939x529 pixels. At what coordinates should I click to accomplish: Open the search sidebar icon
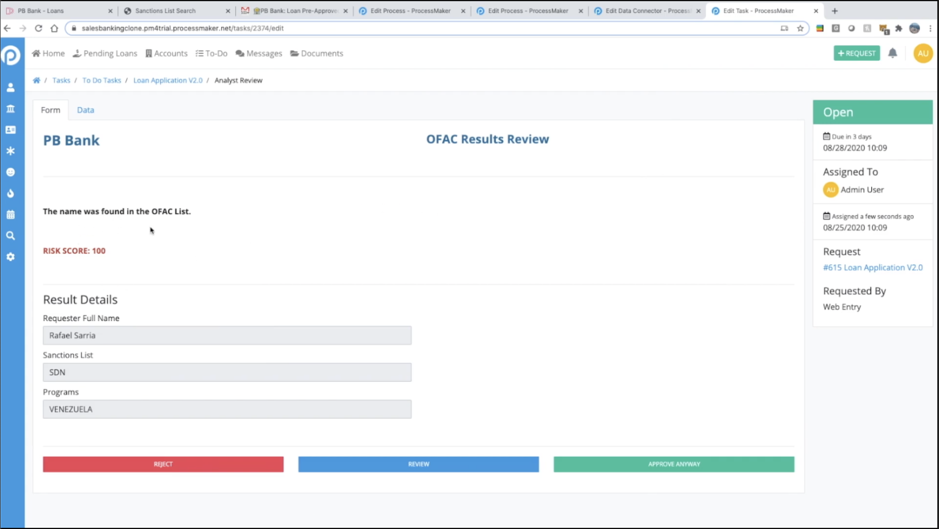tap(10, 235)
